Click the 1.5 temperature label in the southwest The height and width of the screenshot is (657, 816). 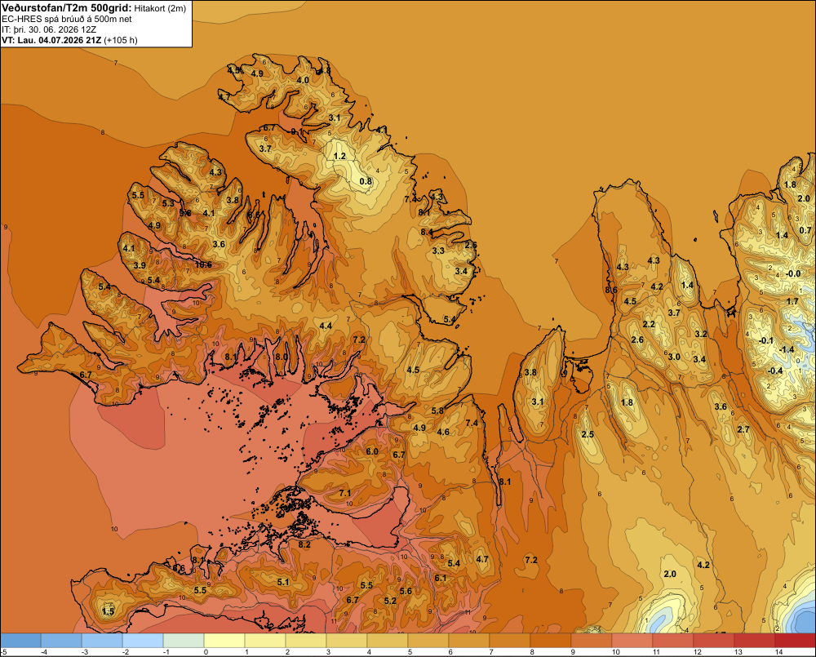(108, 611)
